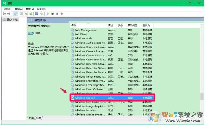Click the Start Service play icon
The image size is (205, 125).
click(x=48, y=14)
